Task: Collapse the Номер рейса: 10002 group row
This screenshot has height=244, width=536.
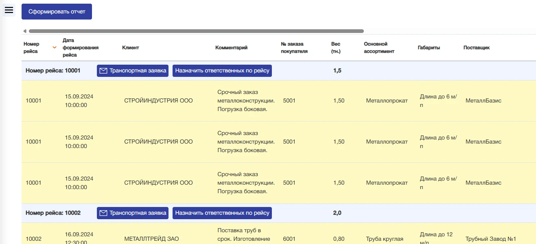Action: 53,213
